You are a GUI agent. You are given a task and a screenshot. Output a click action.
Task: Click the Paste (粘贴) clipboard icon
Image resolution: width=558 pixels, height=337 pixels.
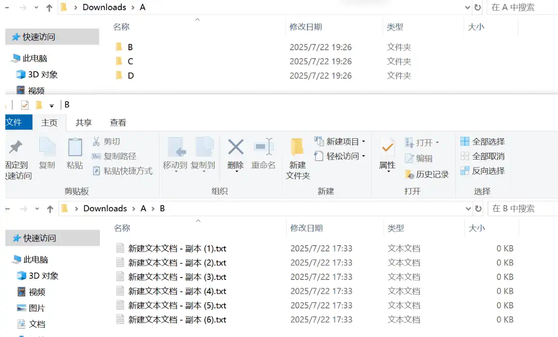pos(75,147)
